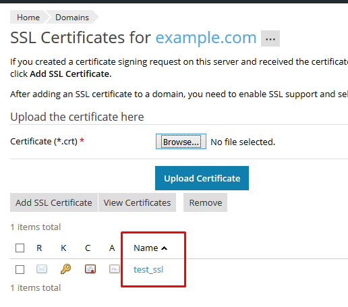Click the CA certificate icon for test_ssl
Viewport: 348px width, 307px height.
click(115, 269)
